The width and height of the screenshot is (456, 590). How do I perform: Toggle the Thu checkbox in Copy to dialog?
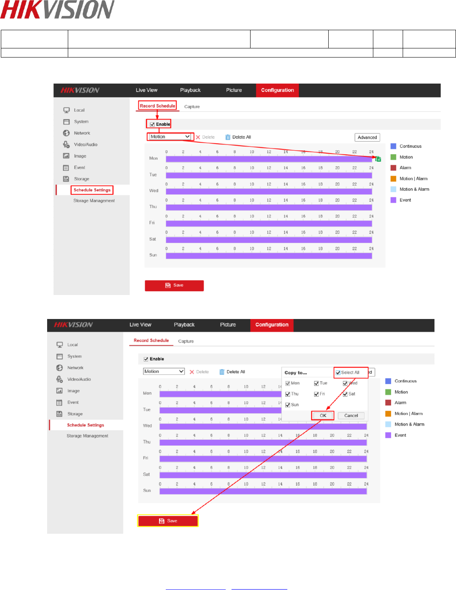click(x=288, y=394)
